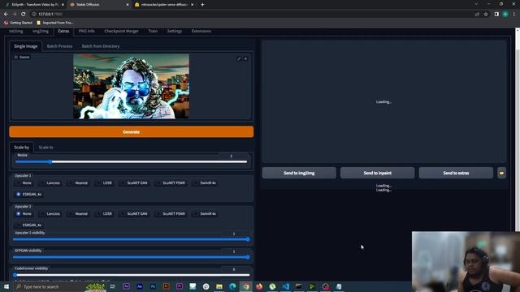Select ScuNET PSNR for Upscaler 1
The width and height of the screenshot is (520, 292).
point(171,182)
